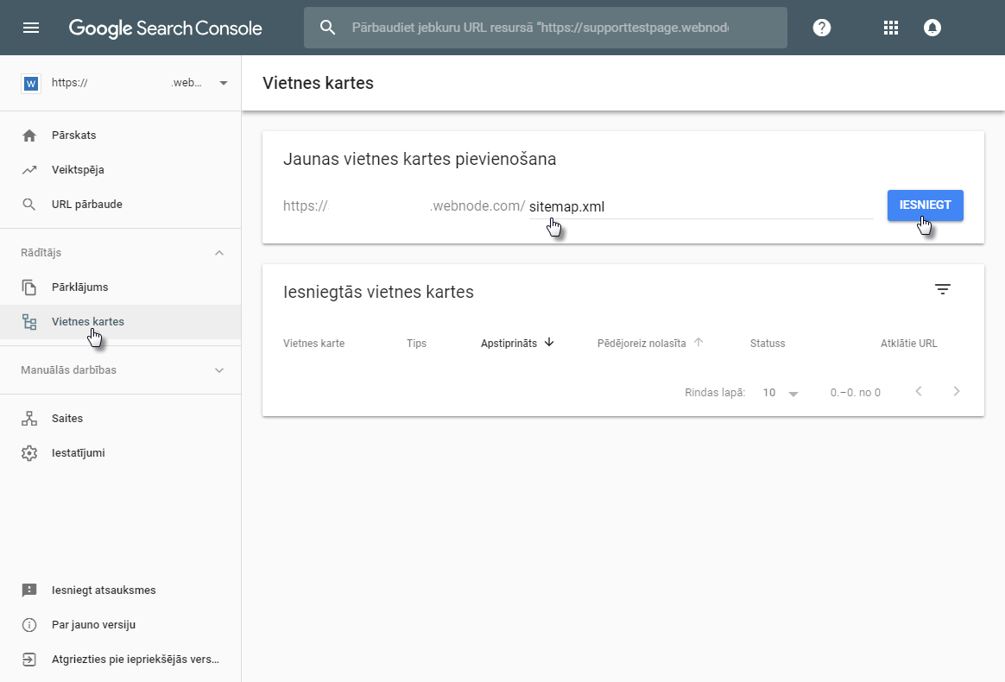Screen dimensions: 1005x682
Task: Click the Google Search Console logo
Action: [x=166, y=28]
